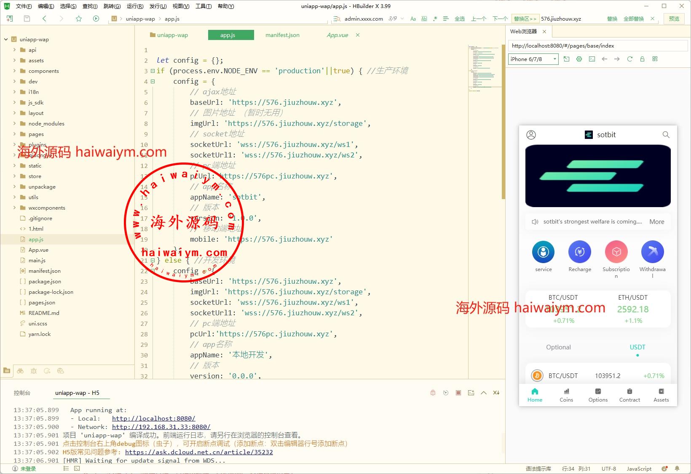This screenshot has height=474, width=691.
Task: Open the browser settings gear icon
Action: 579,59
